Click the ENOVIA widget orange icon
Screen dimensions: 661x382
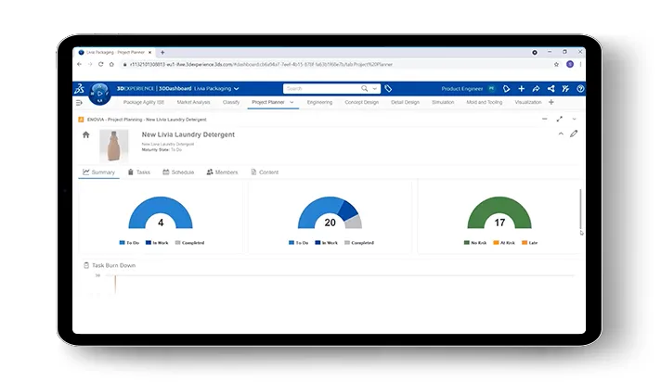coord(81,120)
